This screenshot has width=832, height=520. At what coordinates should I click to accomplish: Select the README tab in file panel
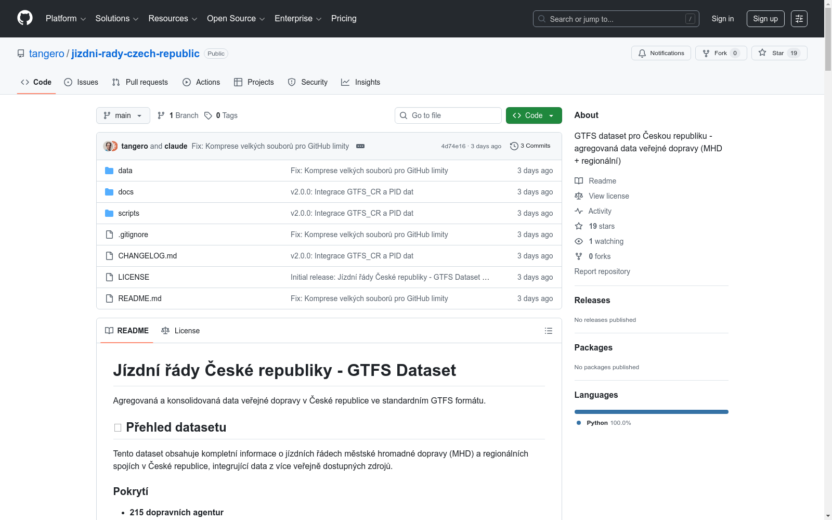(x=127, y=331)
